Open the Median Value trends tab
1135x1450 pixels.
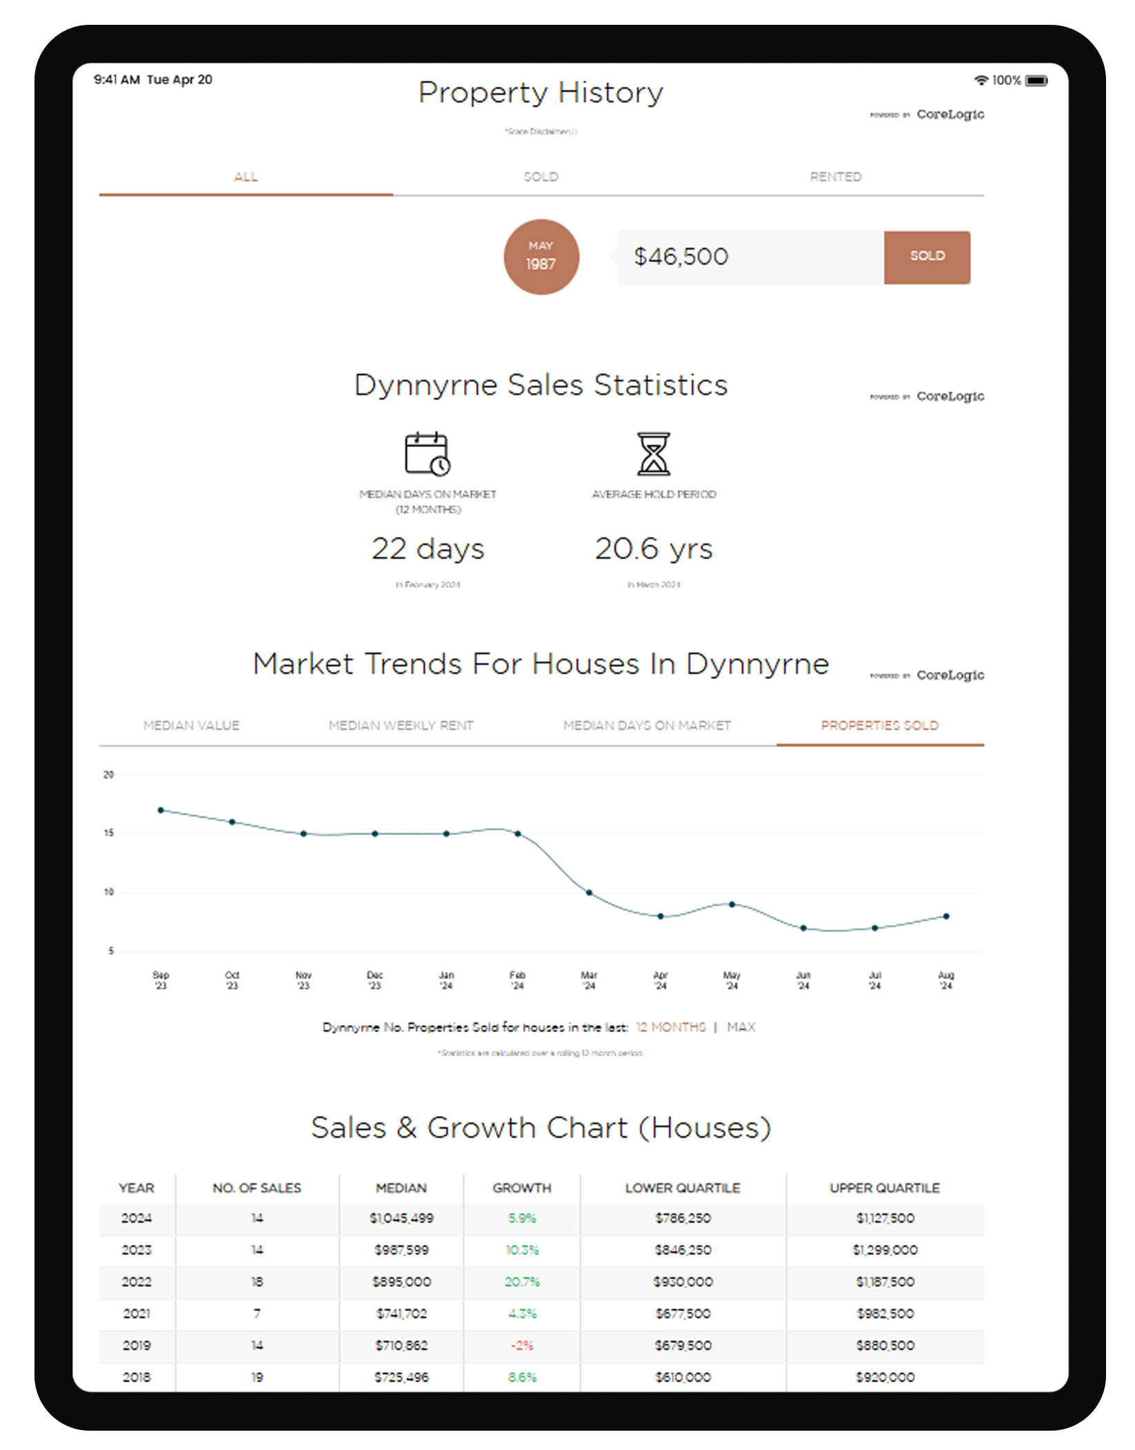[191, 726]
